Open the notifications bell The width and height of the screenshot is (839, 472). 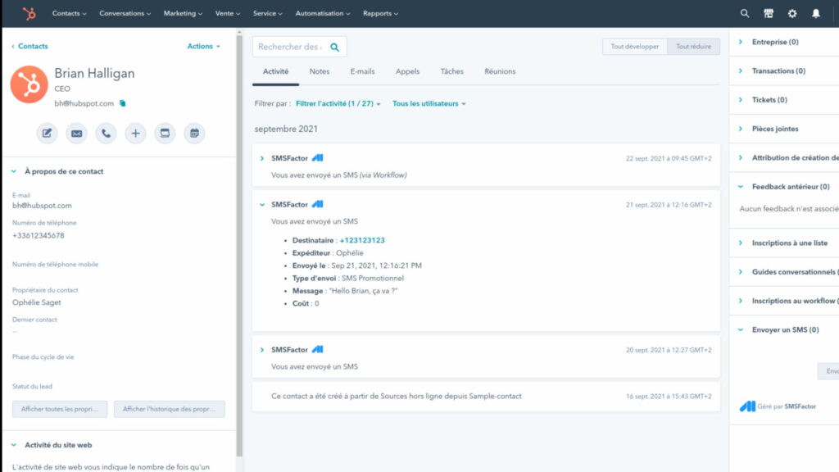tap(815, 13)
